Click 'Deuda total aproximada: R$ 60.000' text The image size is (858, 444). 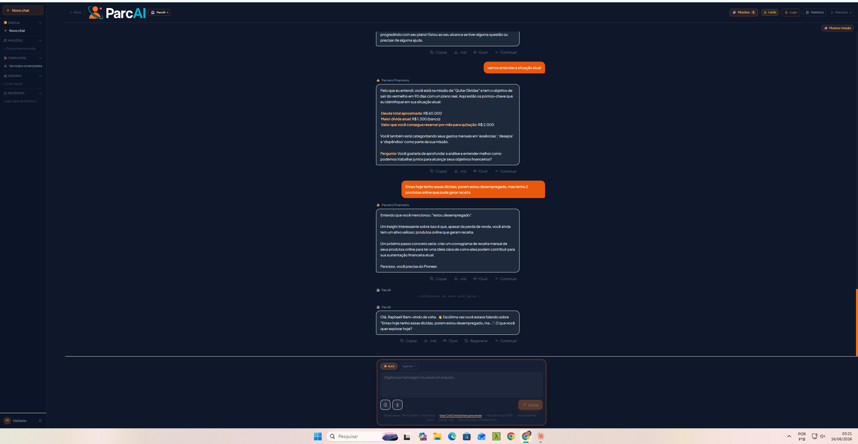click(411, 113)
